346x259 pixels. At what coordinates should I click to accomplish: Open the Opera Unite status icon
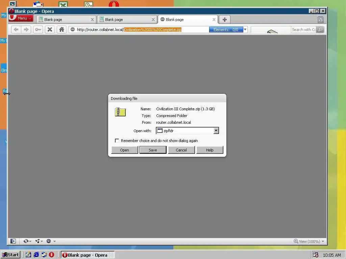coord(37,241)
